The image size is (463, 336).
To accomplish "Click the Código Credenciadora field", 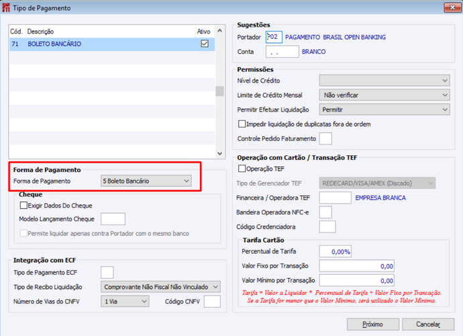I will pos(327,226).
